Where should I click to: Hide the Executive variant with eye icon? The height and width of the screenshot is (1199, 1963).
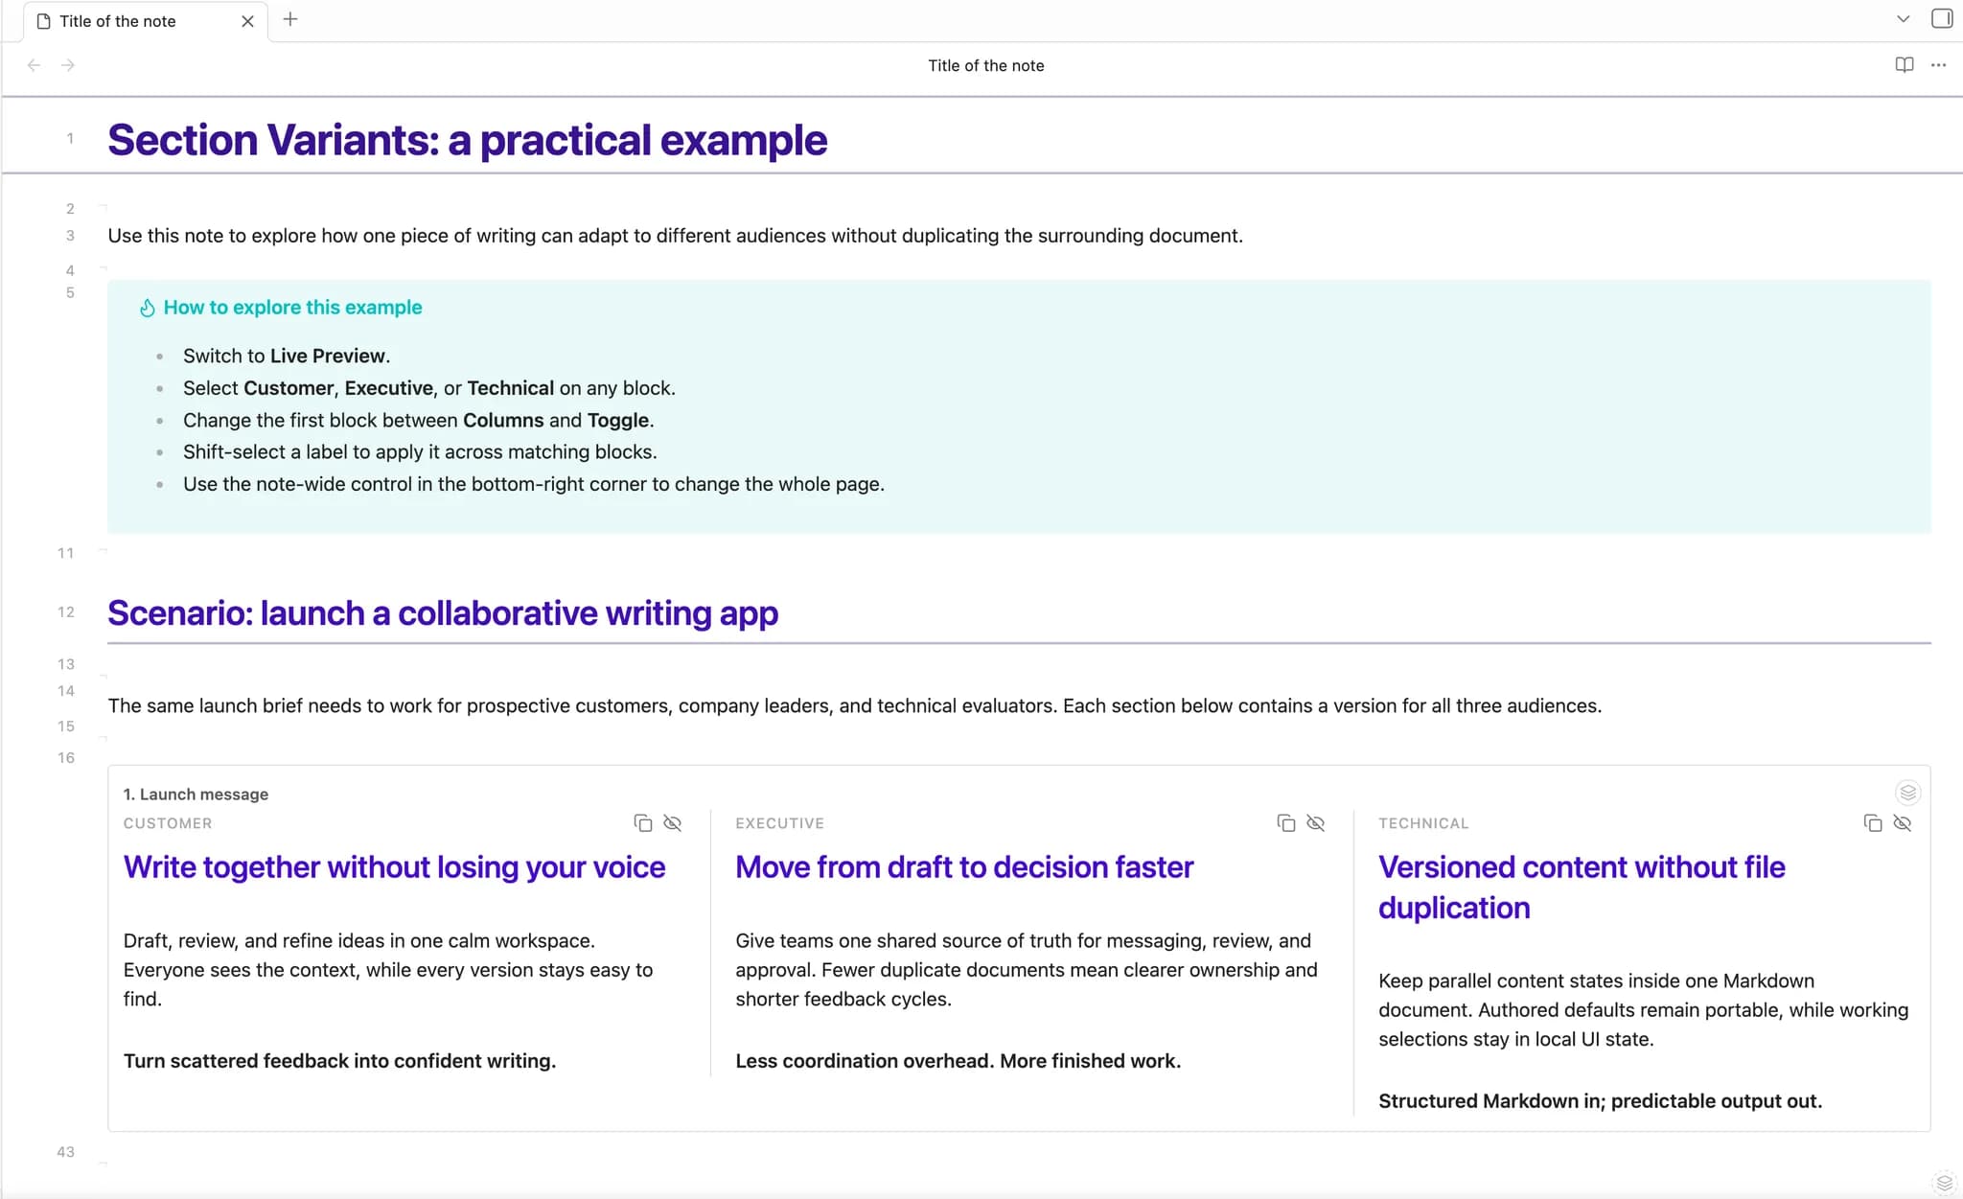pos(1316,823)
